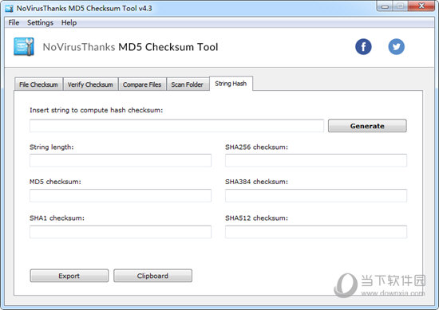Viewport: 439px width, 310px height.
Task: Click the Export button
Action: [69, 276]
